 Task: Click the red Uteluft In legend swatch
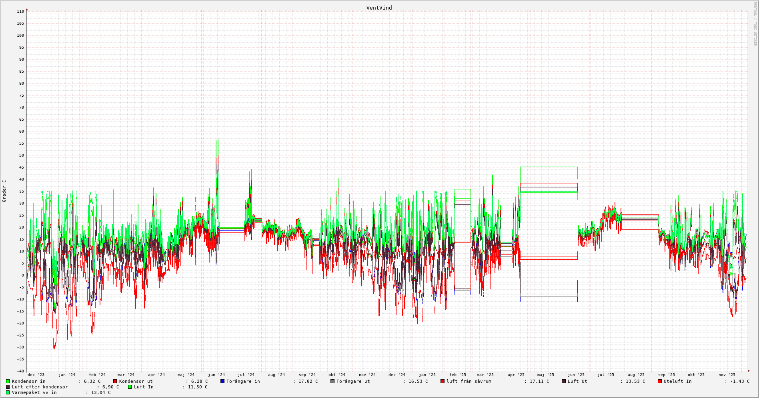tap(660, 381)
